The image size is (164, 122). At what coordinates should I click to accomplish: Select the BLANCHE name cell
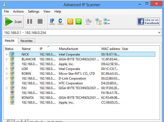click(x=29, y=59)
